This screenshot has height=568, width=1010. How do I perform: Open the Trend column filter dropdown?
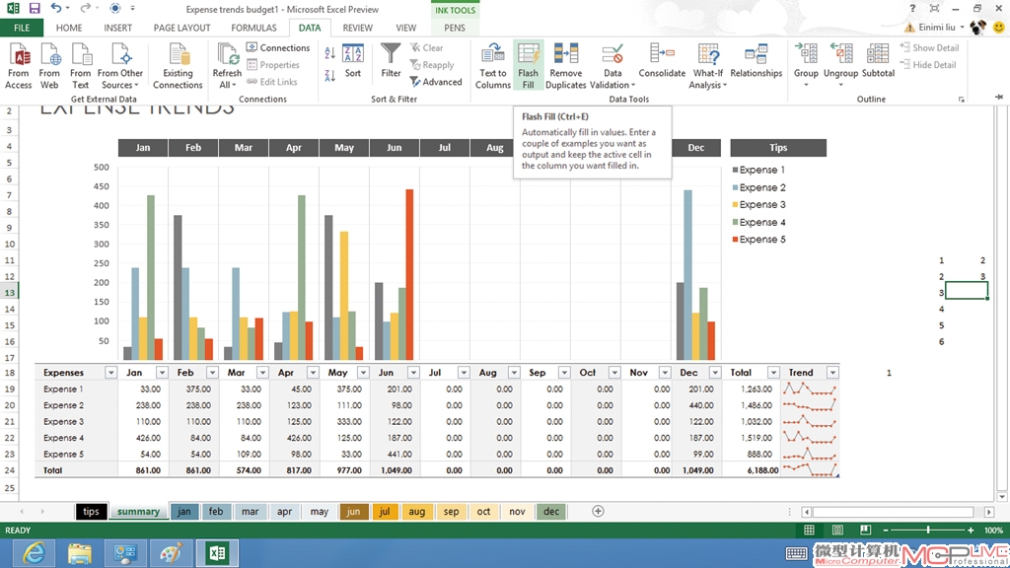[x=832, y=373]
